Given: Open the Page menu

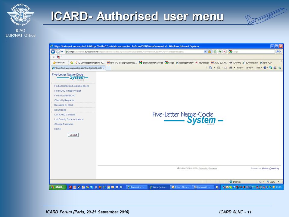Looking at the screenshot, I should (240, 68).
